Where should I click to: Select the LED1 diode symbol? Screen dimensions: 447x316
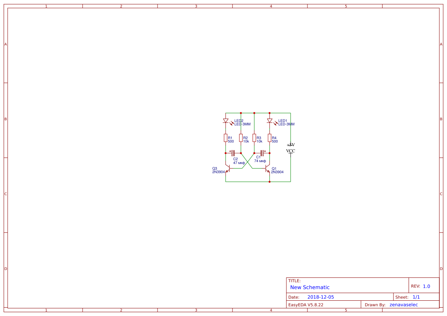[270, 120]
